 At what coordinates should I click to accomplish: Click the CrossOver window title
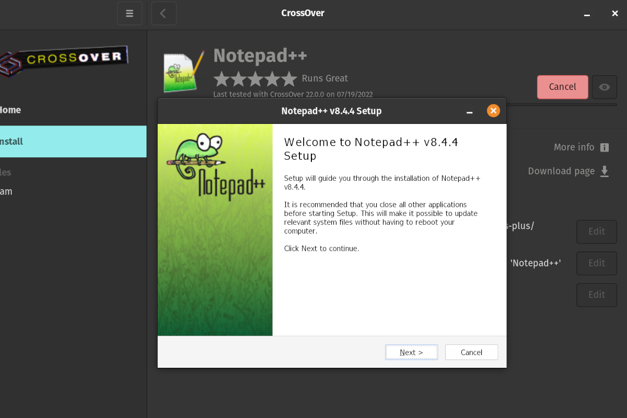303,13
